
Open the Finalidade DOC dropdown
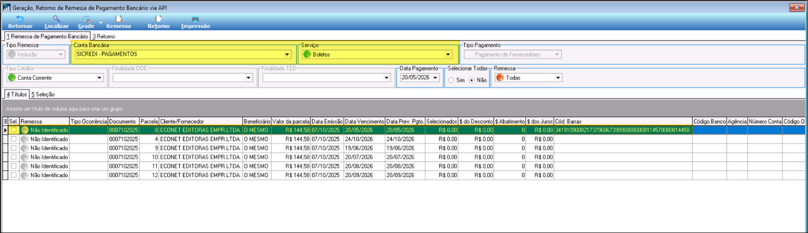coord(249,78)
